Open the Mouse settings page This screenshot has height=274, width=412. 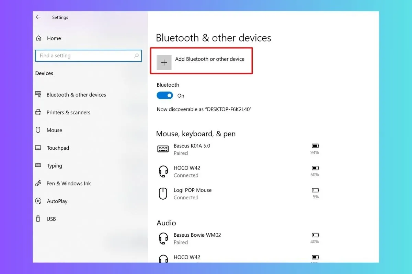tap(54, 130)
